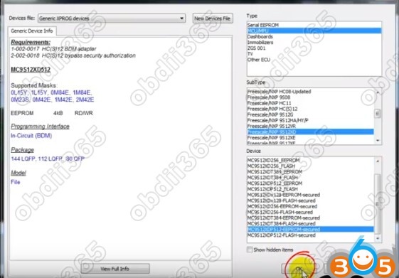
Task: Select device MC9S12XDP512-EEPROM-secured
Action: (310, 230)
